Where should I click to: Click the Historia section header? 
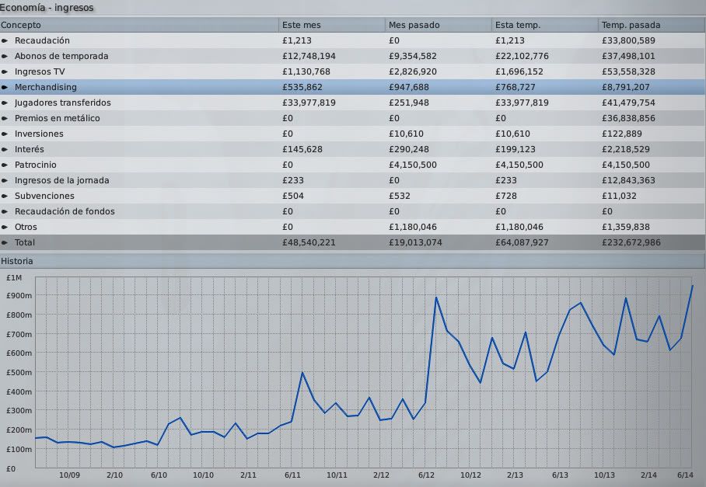pyautogui.click(x=352, y=261)
